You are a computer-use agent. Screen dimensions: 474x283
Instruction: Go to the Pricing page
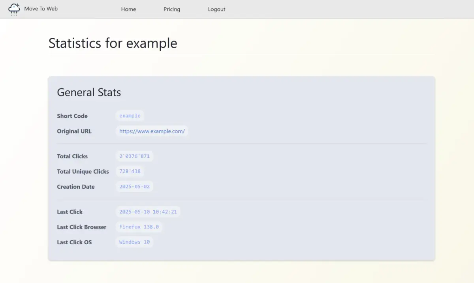[x=172, y=9]
